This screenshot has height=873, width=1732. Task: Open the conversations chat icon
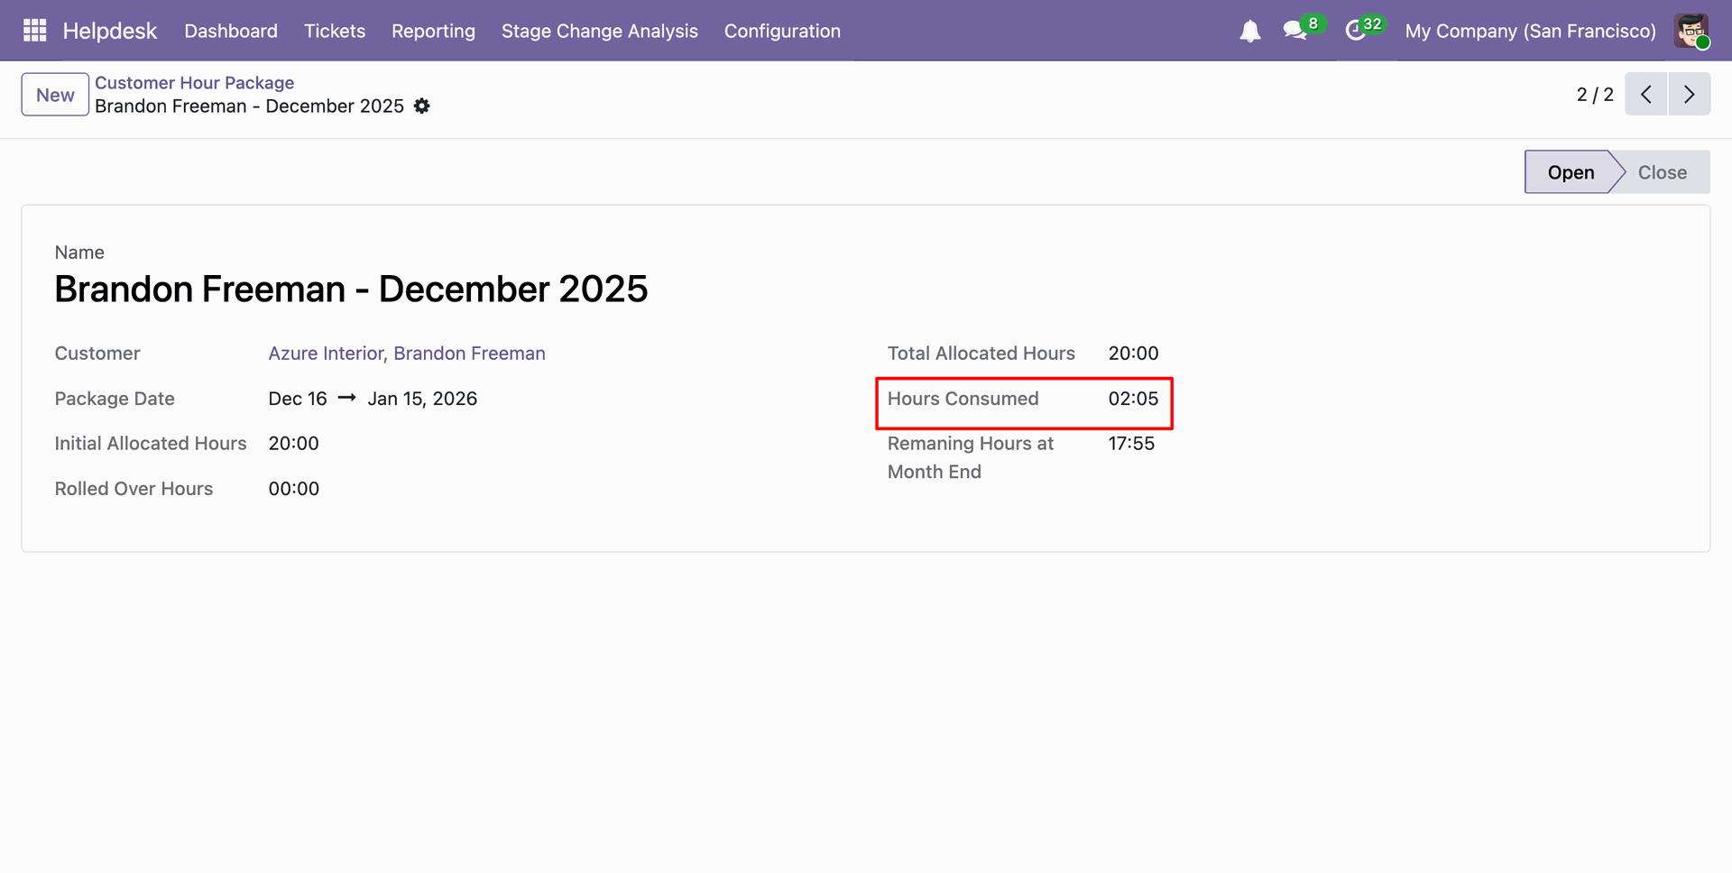point(1294,31)
